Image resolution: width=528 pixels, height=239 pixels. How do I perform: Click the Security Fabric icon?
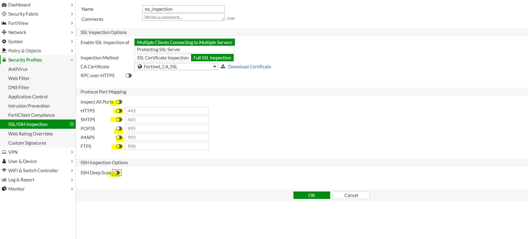(4, 14)
